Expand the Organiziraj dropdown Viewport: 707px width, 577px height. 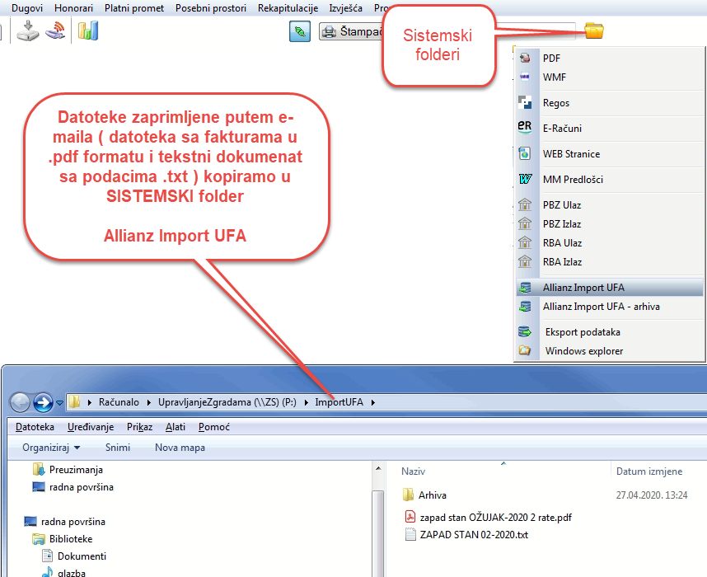51,448
